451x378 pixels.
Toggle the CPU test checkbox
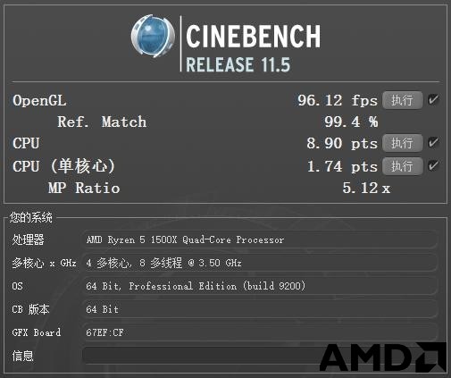(433, 143)
